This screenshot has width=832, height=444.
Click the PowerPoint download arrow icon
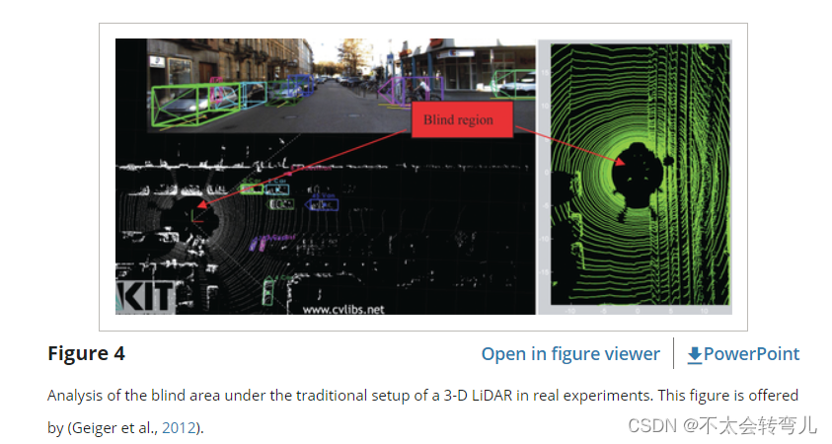click(x=695, y=355)
